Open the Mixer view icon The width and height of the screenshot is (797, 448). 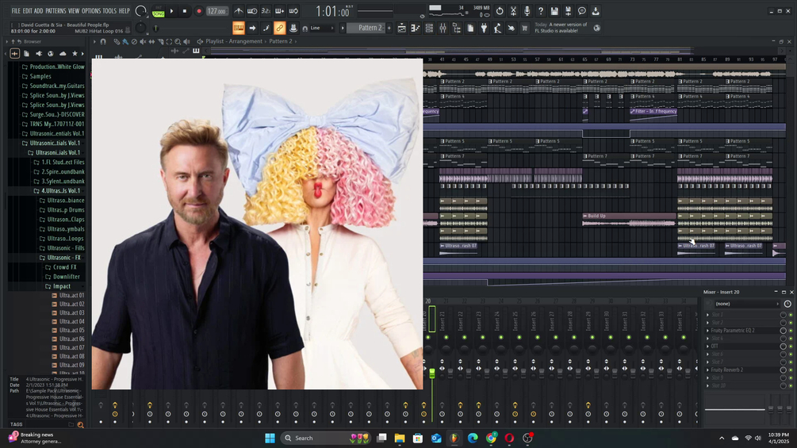[x=443, y=28]
